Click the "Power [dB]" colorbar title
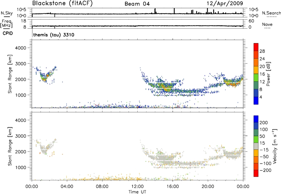Image resolution: width=281 pixels, height=194 pixels. [268, 74]
